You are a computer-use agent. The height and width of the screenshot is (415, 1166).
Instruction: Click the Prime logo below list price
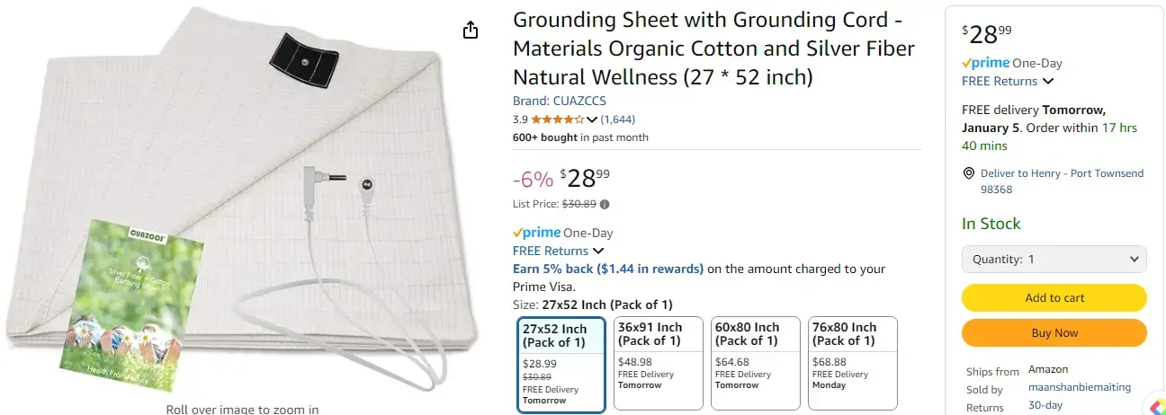tap(536, 233)
